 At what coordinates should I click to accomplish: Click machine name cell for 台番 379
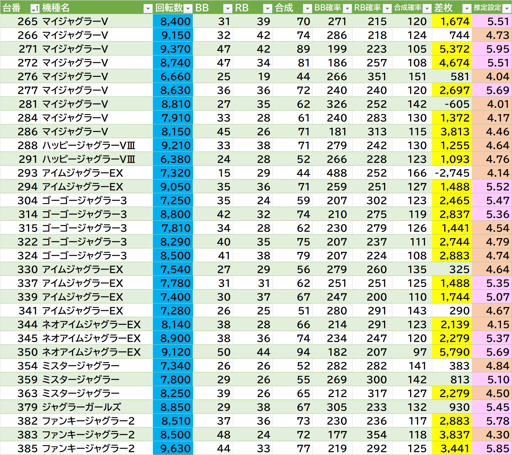click(x=96, y=407)
